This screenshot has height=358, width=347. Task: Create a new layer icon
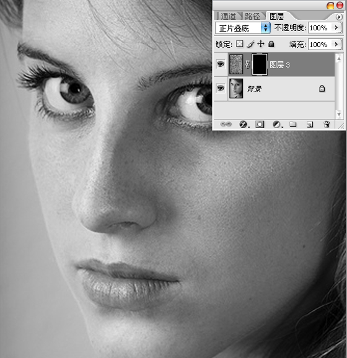[x=310, y=124]
